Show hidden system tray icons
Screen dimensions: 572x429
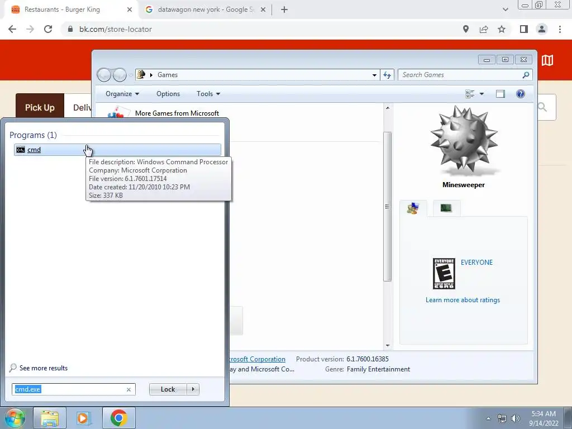pos(488,418)
